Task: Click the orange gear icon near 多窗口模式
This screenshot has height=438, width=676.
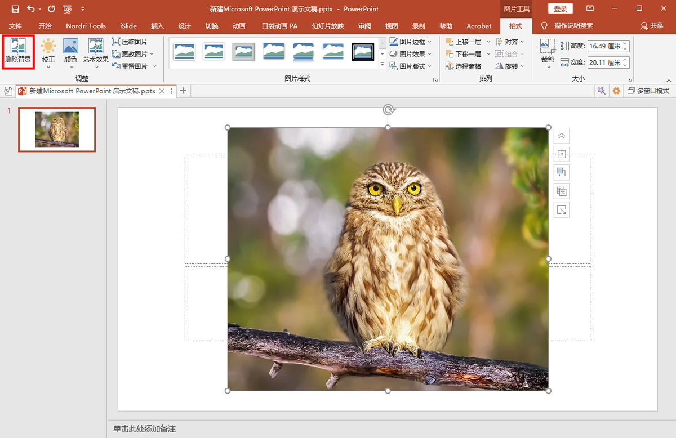Action: [x=616, y=91]
